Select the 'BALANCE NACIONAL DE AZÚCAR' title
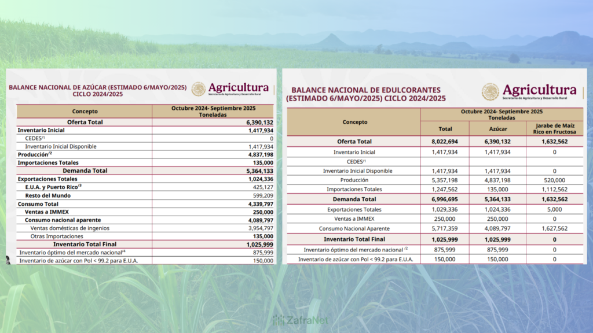593x333 pixels. [x=97, y=91]
